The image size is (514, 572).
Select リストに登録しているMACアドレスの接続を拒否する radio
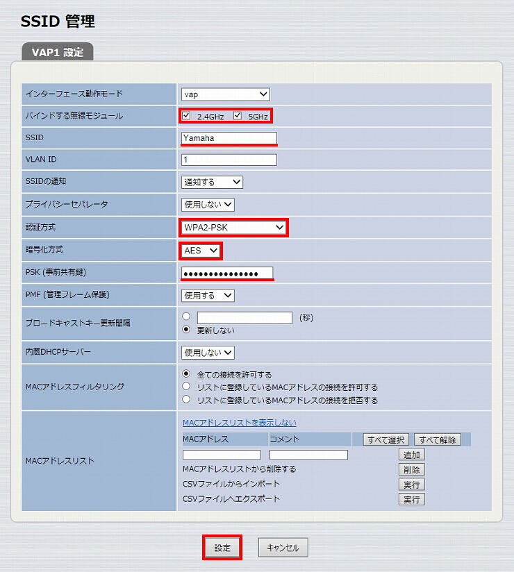pyautogui.click(x=186, y=399)
